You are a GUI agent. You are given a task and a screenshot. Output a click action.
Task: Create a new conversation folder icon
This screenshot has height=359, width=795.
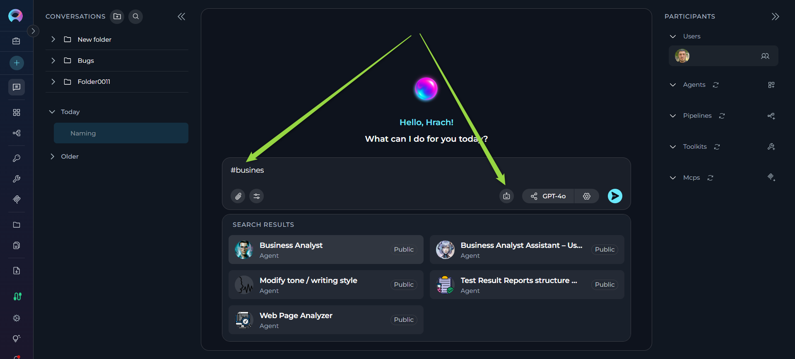click(x=117, y=17)
